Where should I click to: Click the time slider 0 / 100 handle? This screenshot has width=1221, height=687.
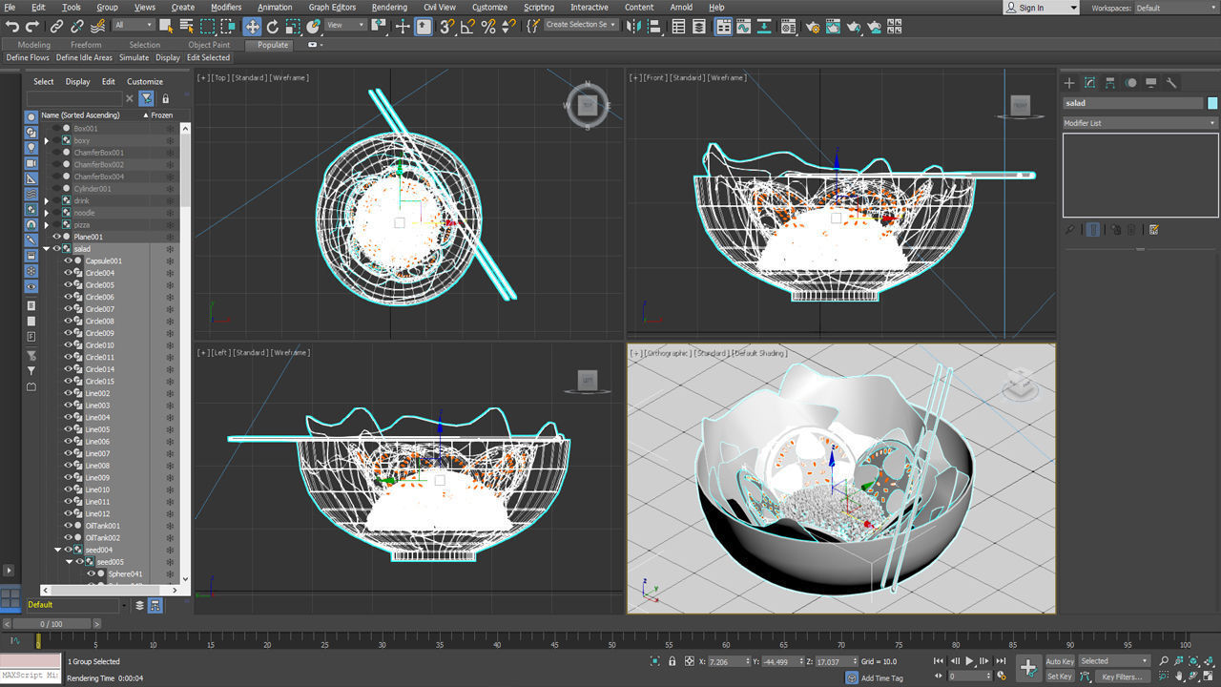[52, 624]
